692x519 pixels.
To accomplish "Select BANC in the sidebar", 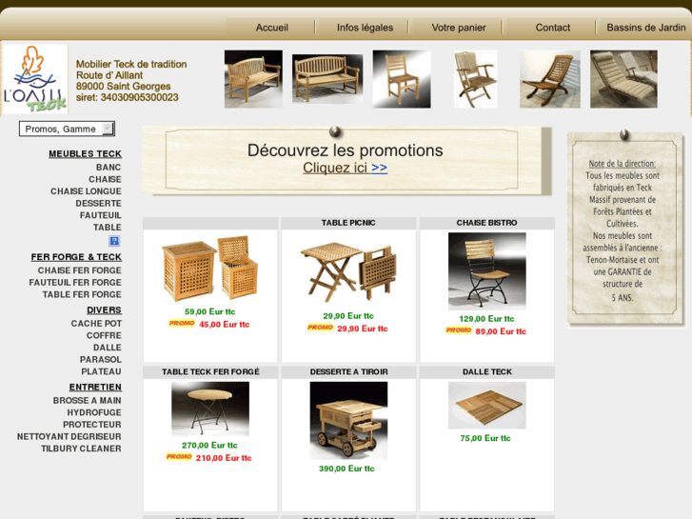I will (x=109, y=168).
